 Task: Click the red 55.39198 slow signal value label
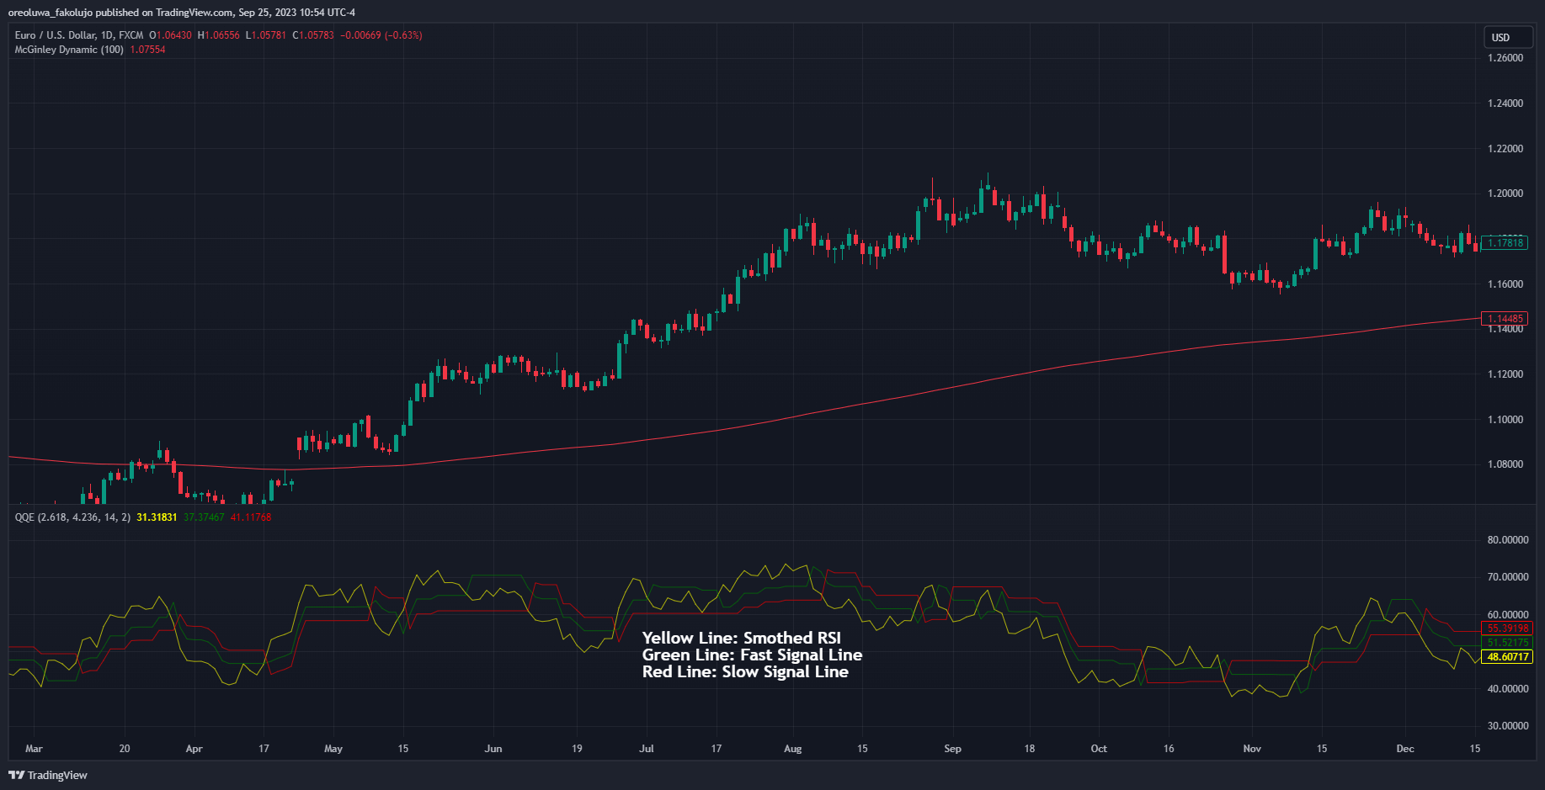[x=1506, y=628]
